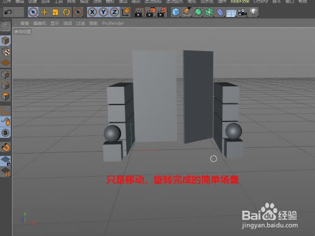
Task: Select the right sphere object
Action: [x=234, y=131]
